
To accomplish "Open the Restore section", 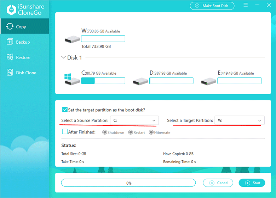I will (x=25, y=57).
